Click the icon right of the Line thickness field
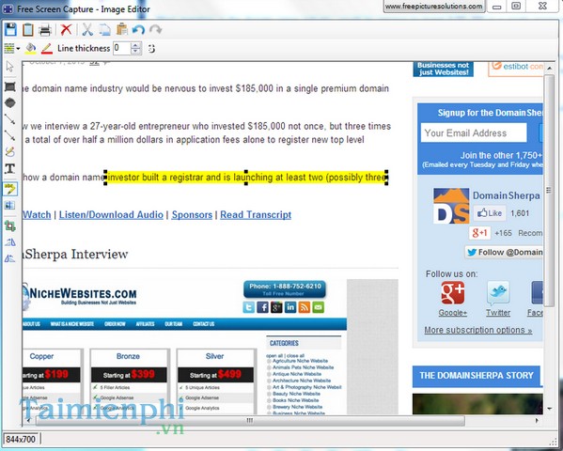 [151, 49]
